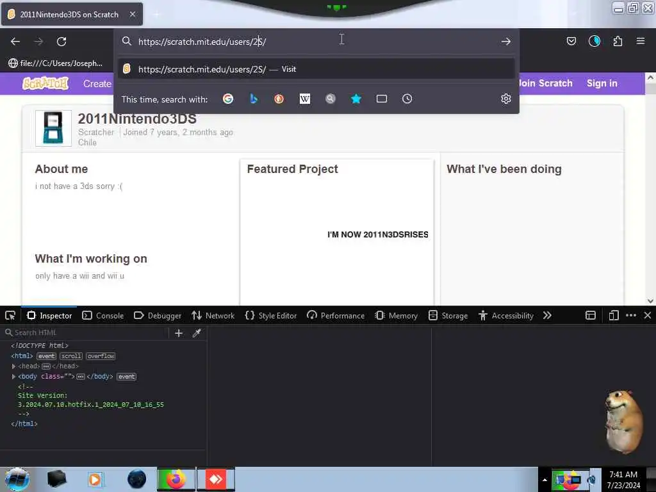
Task: Switch to the Memory tab
Action: (396, 315)
